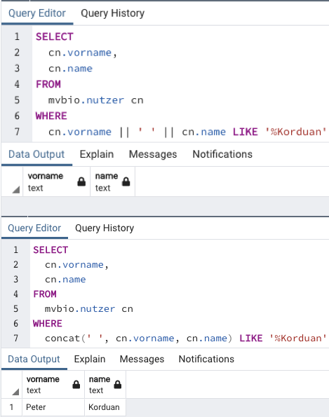Viewport: 329px width, 417px height.
Task: Click select-all triangle in upper result grid
Action: coord(16,190)
